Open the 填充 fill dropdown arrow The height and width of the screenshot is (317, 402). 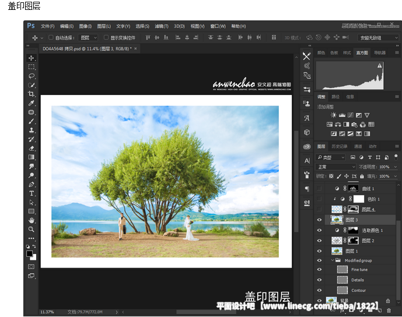(x=396, y=176)
